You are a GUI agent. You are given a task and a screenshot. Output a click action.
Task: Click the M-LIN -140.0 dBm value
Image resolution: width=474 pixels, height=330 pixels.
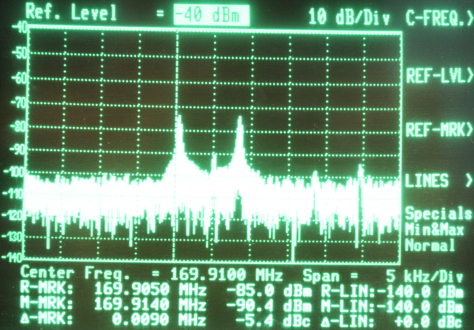[420, 306]
